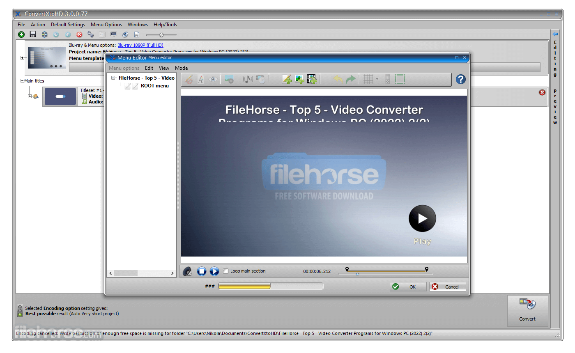Open the Menu Options menu in main window

[x=106, y=25]
